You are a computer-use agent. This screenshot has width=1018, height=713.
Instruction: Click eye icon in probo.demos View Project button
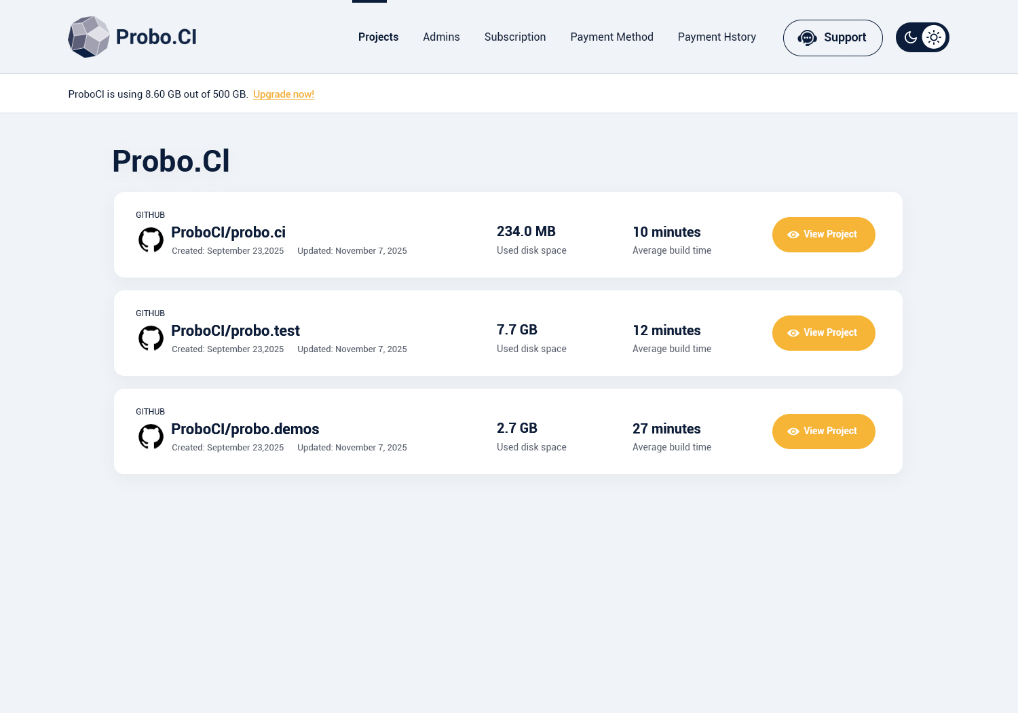[793, 431]
